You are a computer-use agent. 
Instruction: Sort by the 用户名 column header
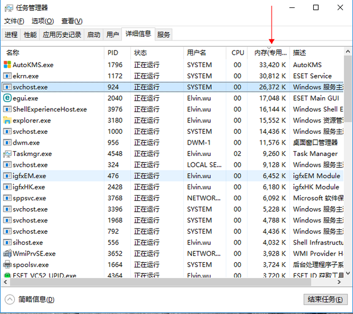pyautogui.click(x=205, y=53)
